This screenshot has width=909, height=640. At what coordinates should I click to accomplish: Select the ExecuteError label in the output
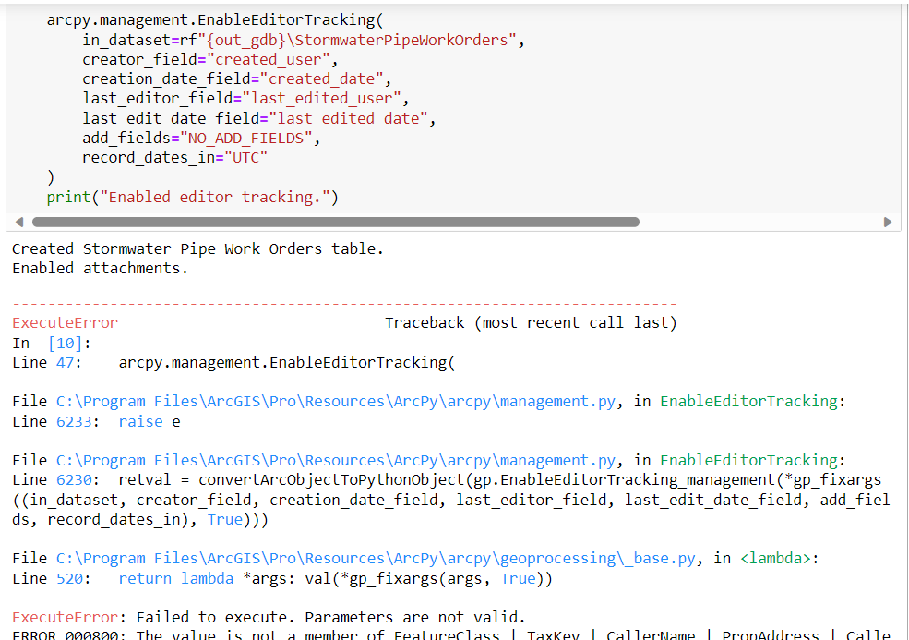click(x=65, y=322)
